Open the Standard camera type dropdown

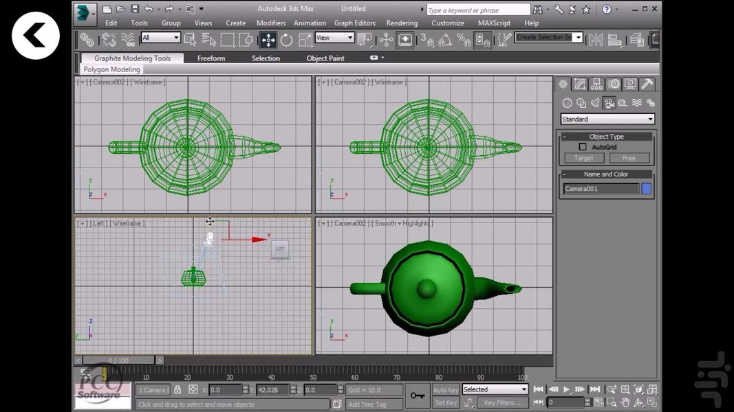(607, 119)
